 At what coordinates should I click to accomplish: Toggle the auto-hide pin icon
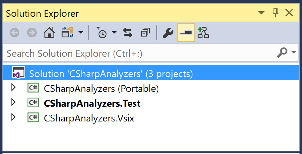click(x=276, y=13)
